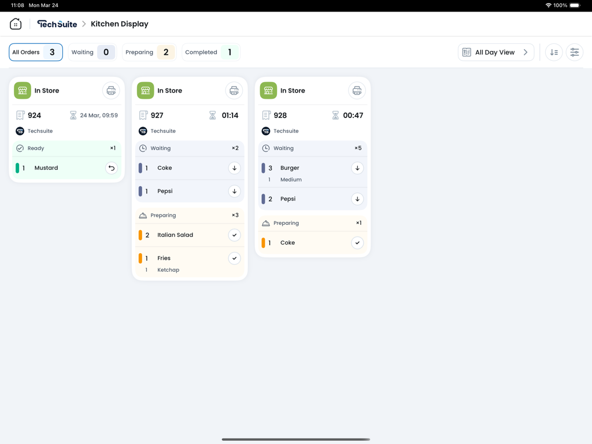Screen dimensions: 592x444
Task: Print order 924 ticket
Action: pos(111,91)
